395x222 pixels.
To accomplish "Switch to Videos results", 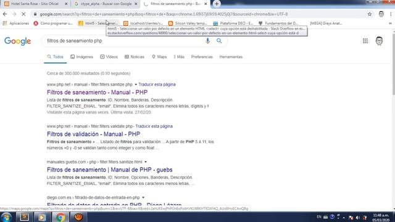I will (109, 57).
